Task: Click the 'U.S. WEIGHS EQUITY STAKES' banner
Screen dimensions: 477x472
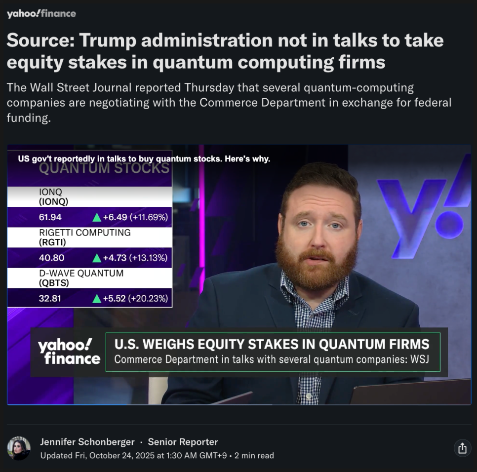Action: click(x=273, y=352)
